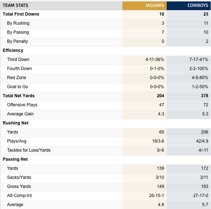Image resolution: width=211 pixels, height=209 pixels.
Task: Select Jaguars Att-Comp-Int value 26-15-1
Action: pos(157,196)
